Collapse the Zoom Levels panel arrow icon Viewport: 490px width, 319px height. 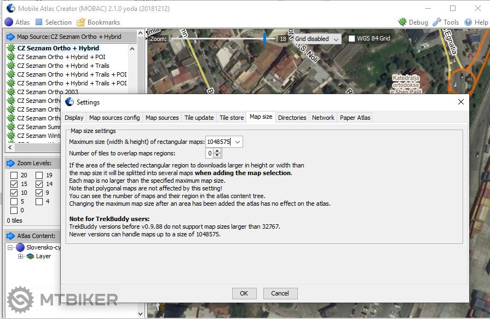pos(11,163)
